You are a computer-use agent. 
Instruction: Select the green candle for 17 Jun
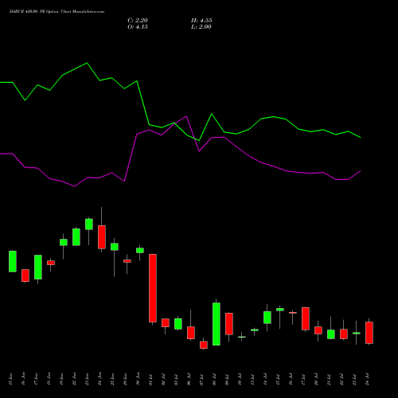(x=38, y=267)
